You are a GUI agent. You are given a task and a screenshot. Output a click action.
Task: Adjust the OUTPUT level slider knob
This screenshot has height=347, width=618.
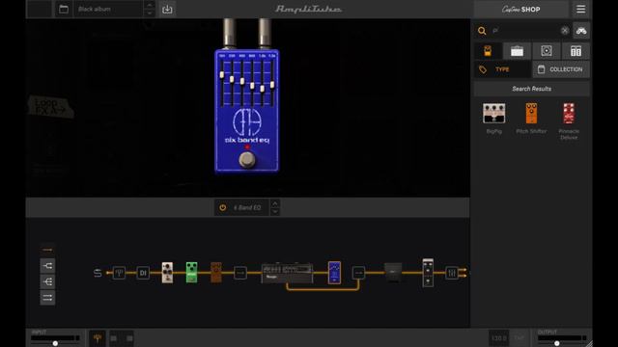[556, 343]
